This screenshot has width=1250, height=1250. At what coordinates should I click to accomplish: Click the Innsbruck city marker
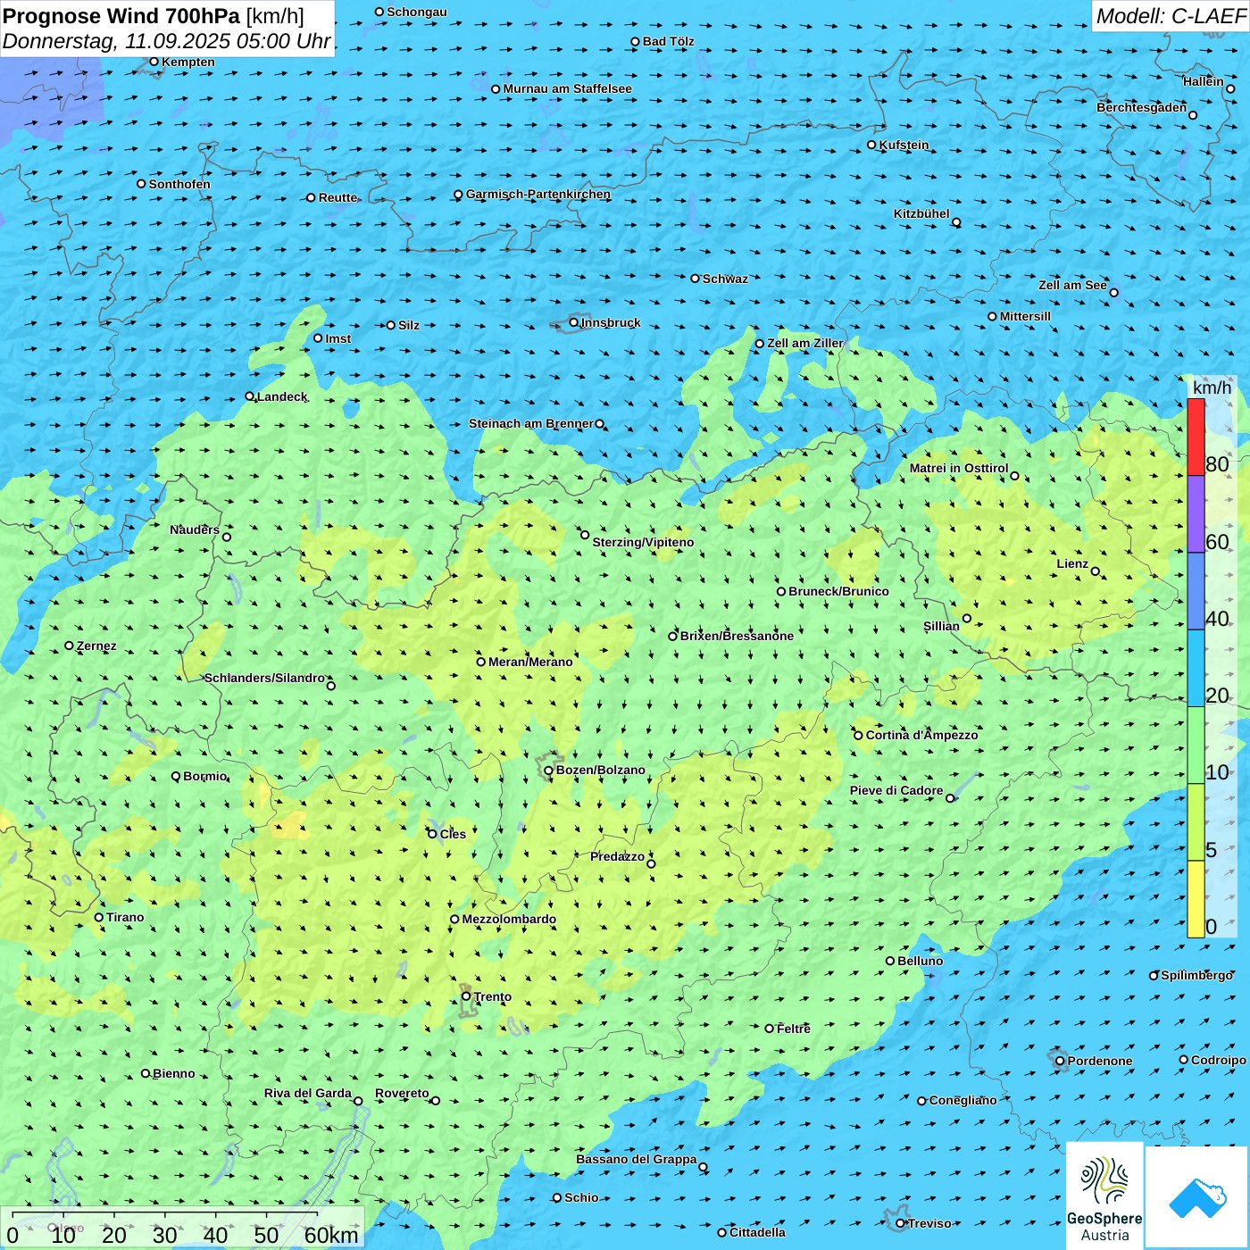click(x=574, y=322)
